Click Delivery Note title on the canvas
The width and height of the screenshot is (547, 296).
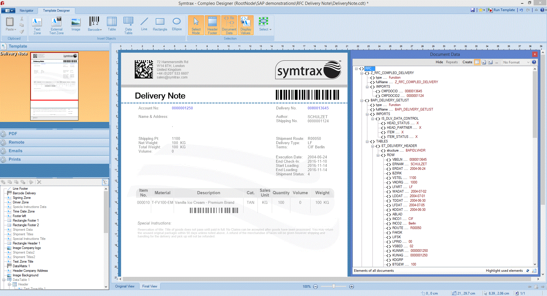(x=160, y=96)
